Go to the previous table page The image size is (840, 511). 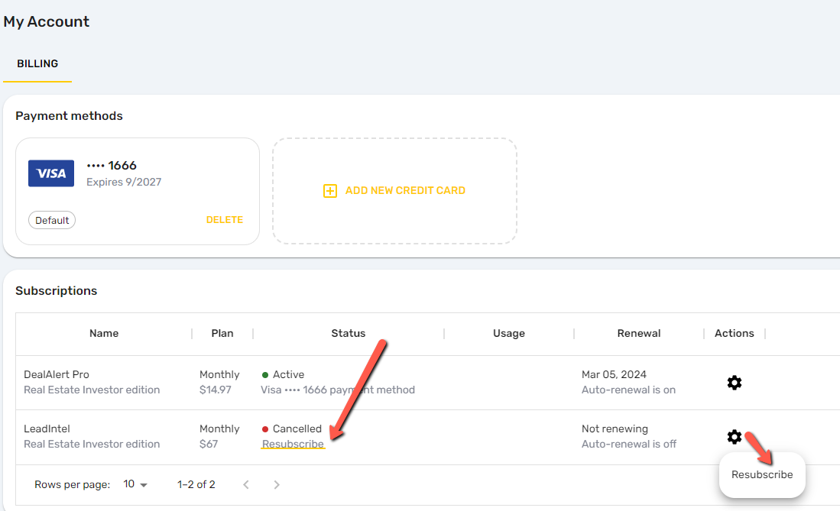246,485
